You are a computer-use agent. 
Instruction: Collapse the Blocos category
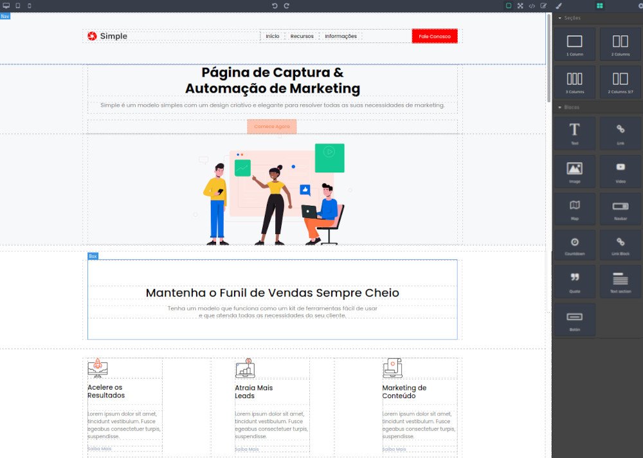coord(569,107)
